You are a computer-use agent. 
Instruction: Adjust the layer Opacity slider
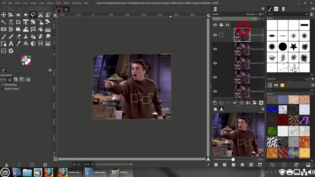coord(235,19)
